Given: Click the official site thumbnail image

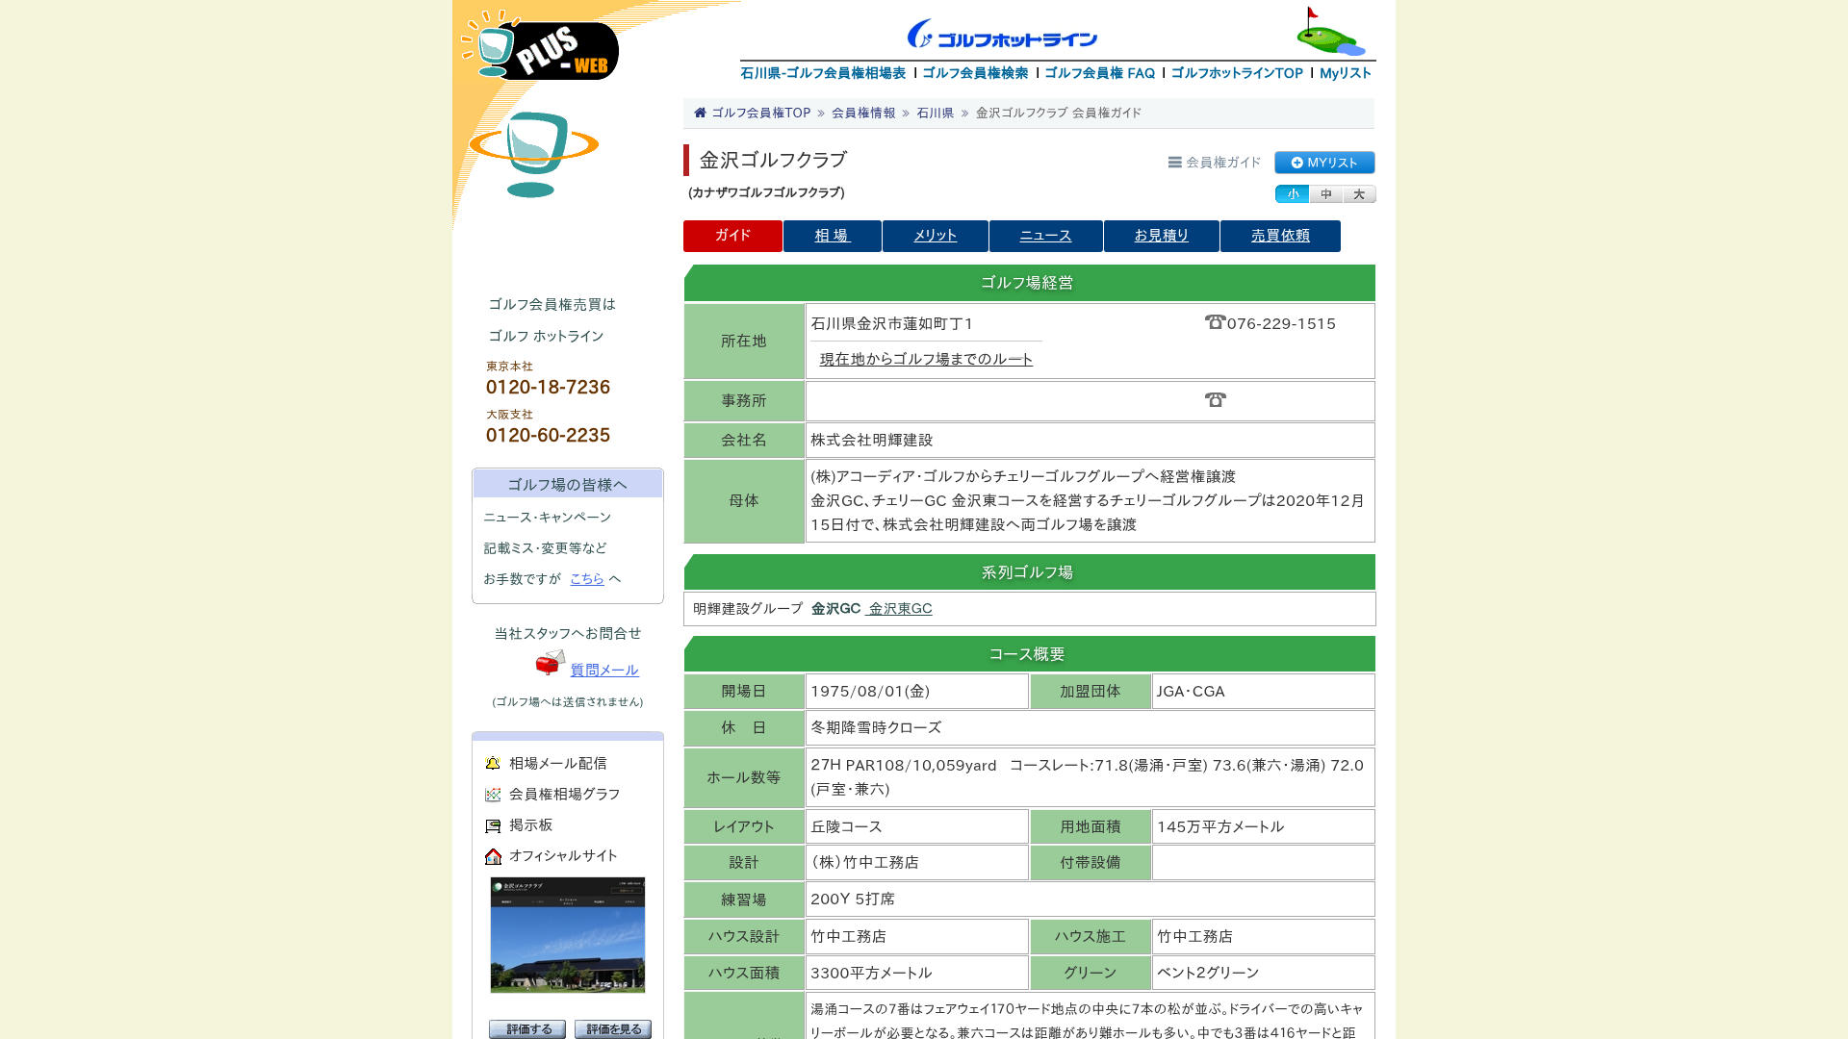Looking at the screenshot, I should 568,935.
